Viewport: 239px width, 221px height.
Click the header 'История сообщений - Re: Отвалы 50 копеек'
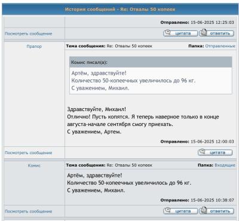point(120,10)
